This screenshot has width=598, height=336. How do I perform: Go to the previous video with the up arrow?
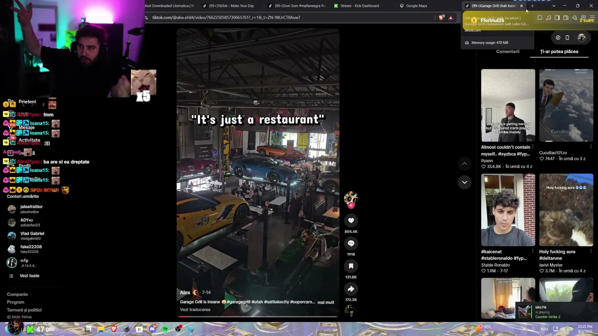[x=464, y=163]
